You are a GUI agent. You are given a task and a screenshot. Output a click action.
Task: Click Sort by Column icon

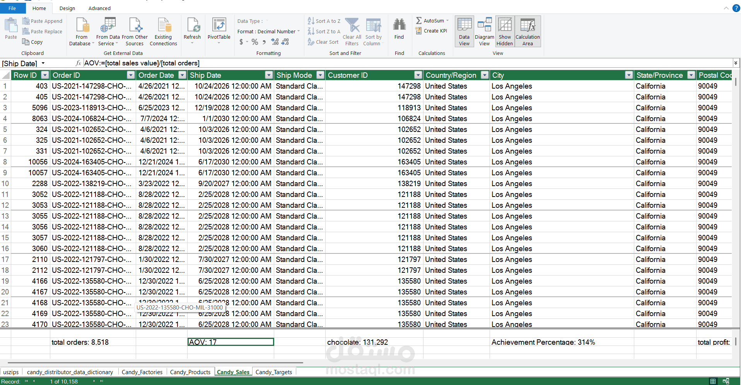point(373,26)
